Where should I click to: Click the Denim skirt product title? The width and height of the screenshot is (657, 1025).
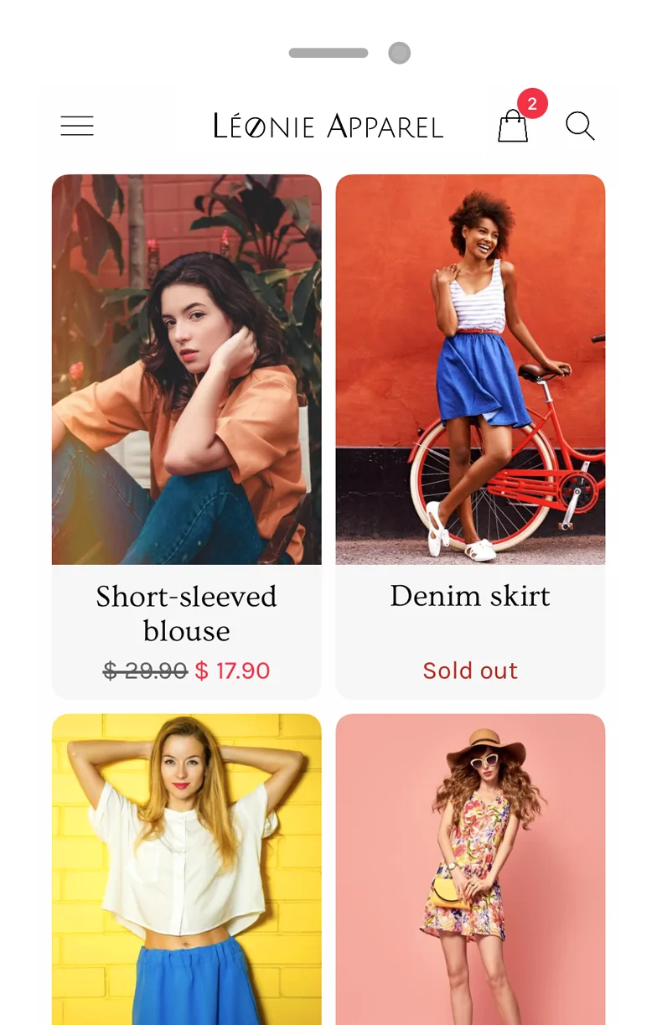470,596
